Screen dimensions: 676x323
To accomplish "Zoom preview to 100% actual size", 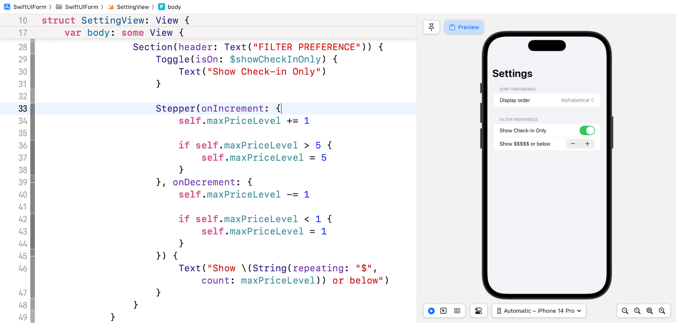I will coord(637,311).
